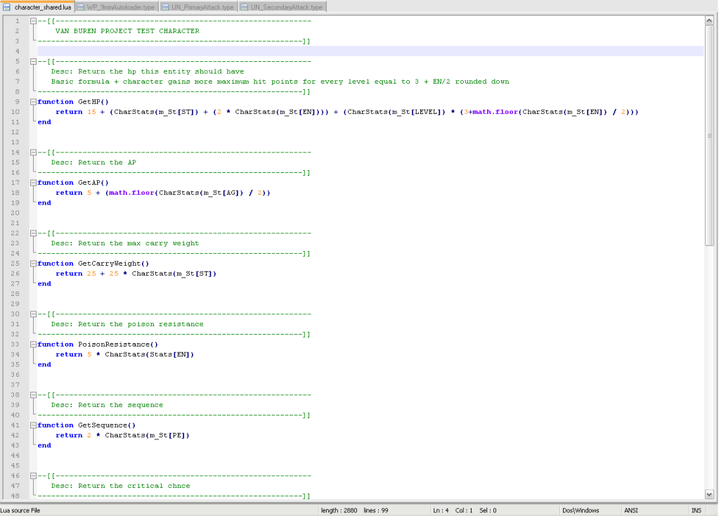Click the INS insert mode indicator
The width and height of the screenshot is (719, 516).
696,510
